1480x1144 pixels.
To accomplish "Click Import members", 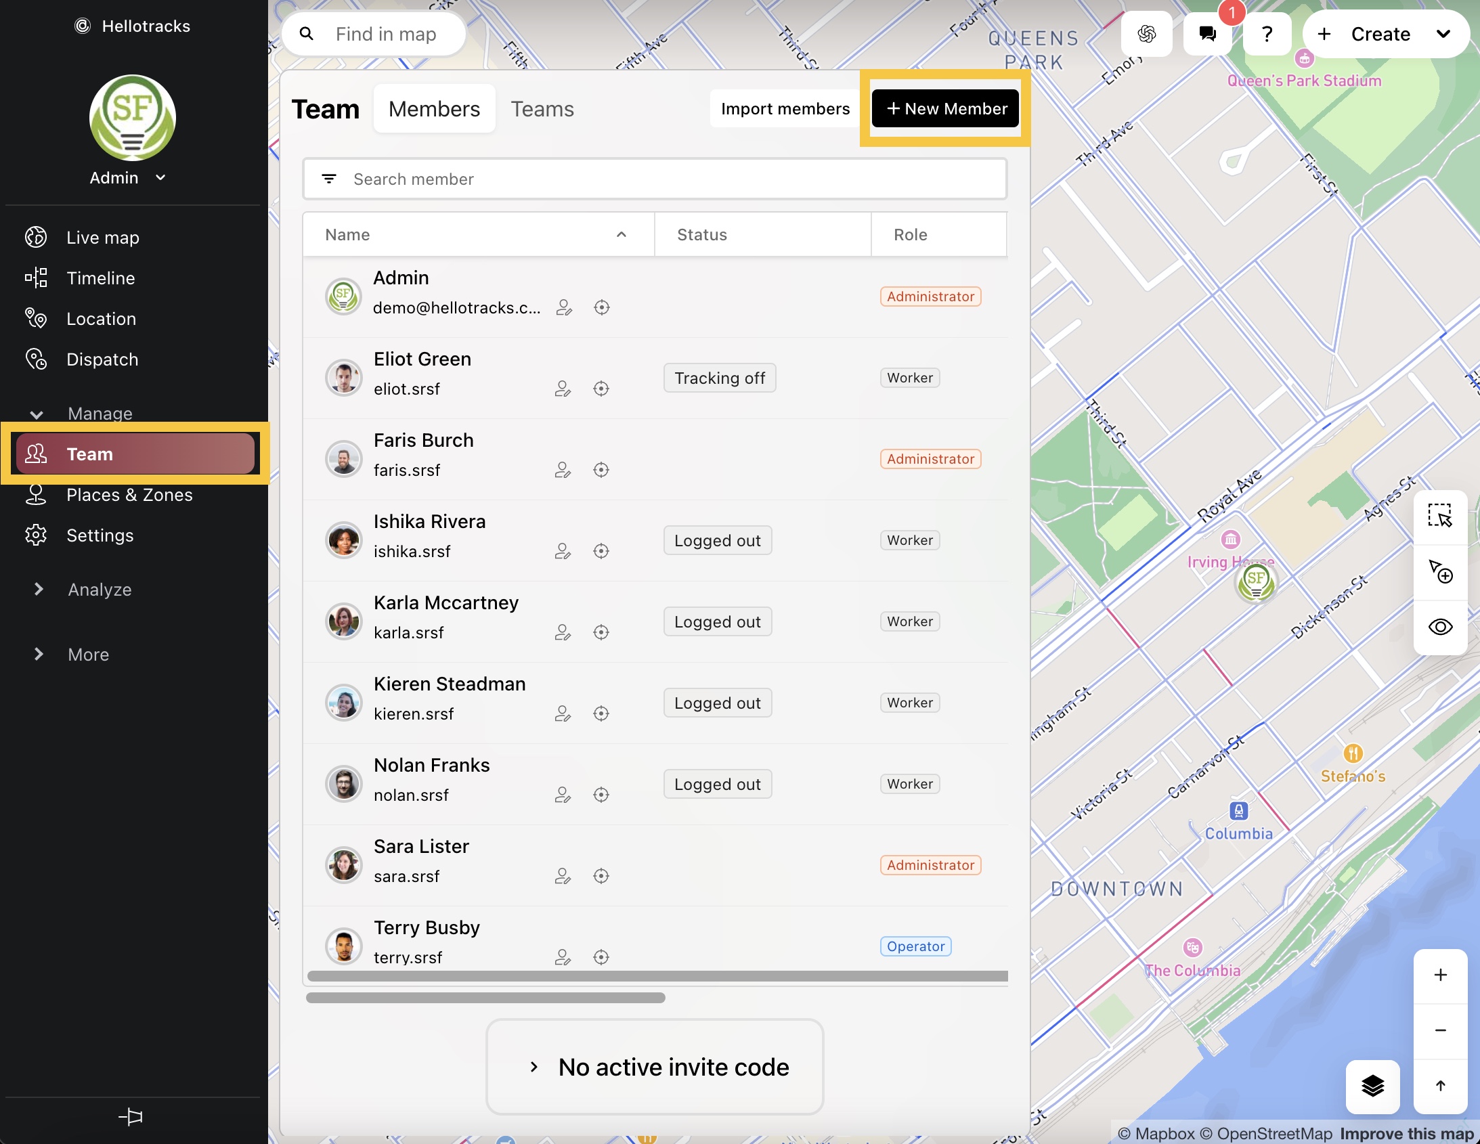I will coord(785,108).
